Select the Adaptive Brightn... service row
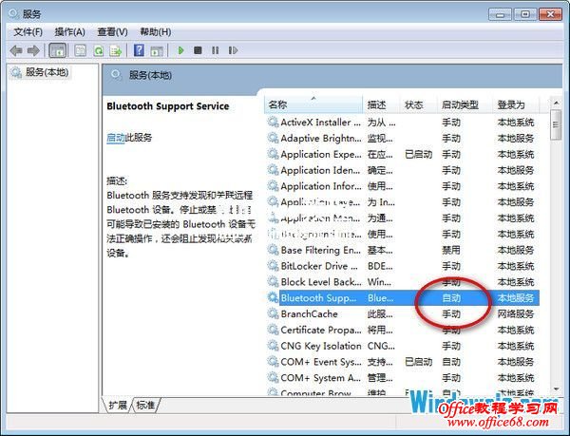Screen dimensions: 570x436 403,138
